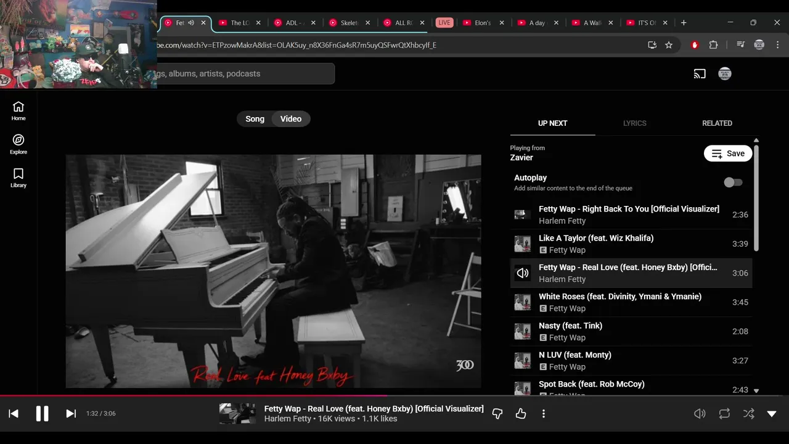Open the browser extensions puzzle icon

(x=713, y=45)
